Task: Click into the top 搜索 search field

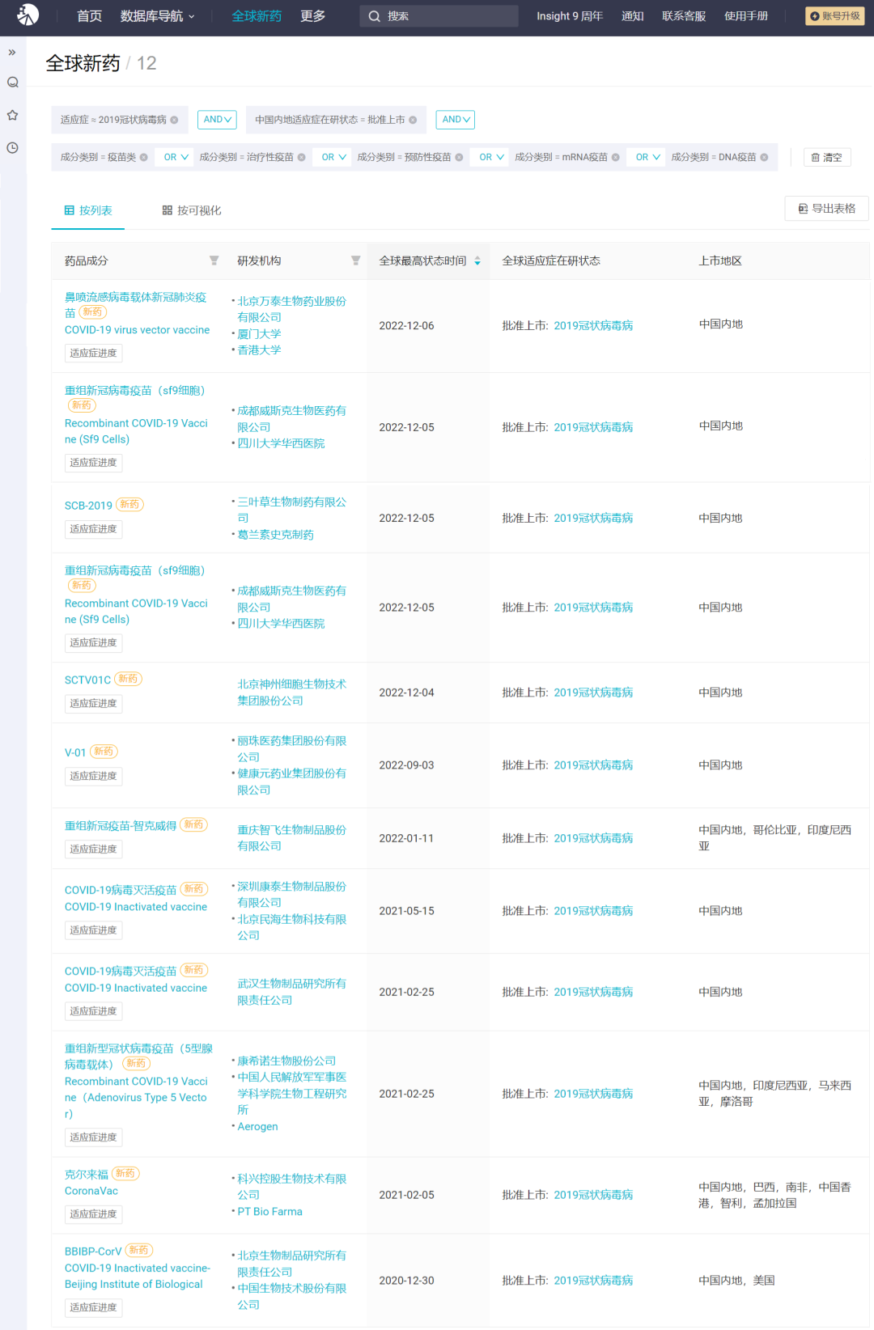Action: pyautogui.click(x=445, y=16)
